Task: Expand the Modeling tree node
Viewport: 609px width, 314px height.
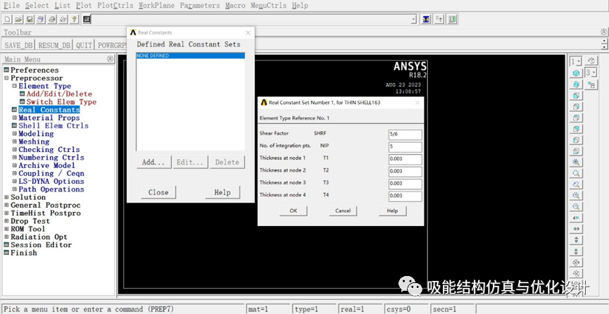Action: pos(14,134)
